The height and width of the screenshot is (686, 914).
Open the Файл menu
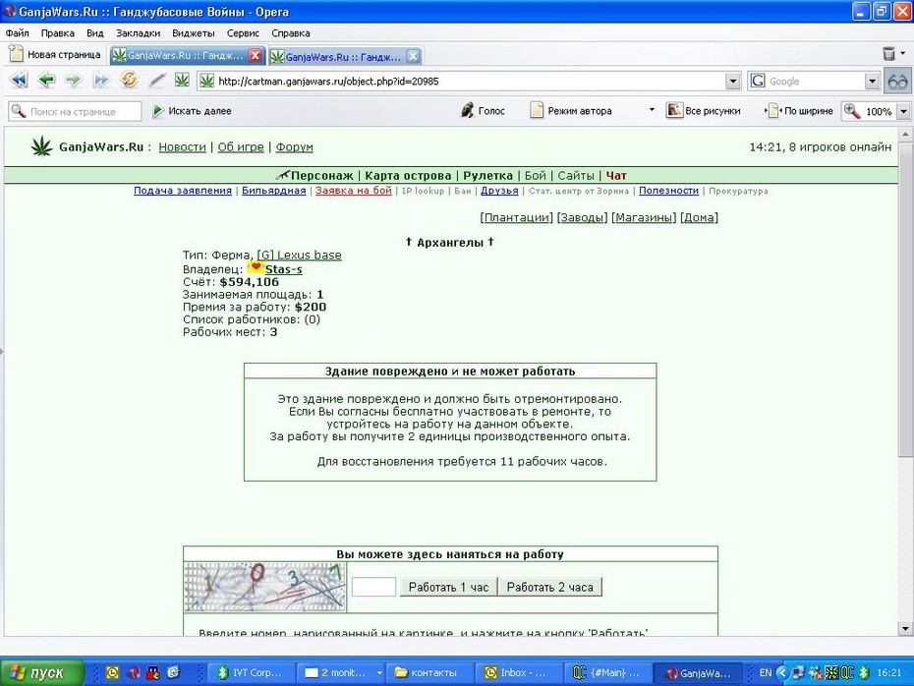click(x=18, y=33)
